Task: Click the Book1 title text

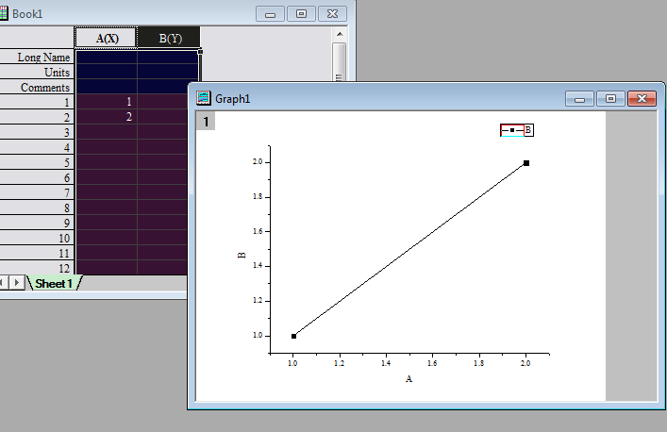Action: 27,14
